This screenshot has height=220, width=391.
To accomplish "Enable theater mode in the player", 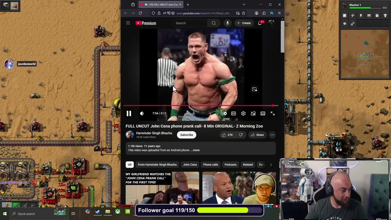I will coord(263,113).
